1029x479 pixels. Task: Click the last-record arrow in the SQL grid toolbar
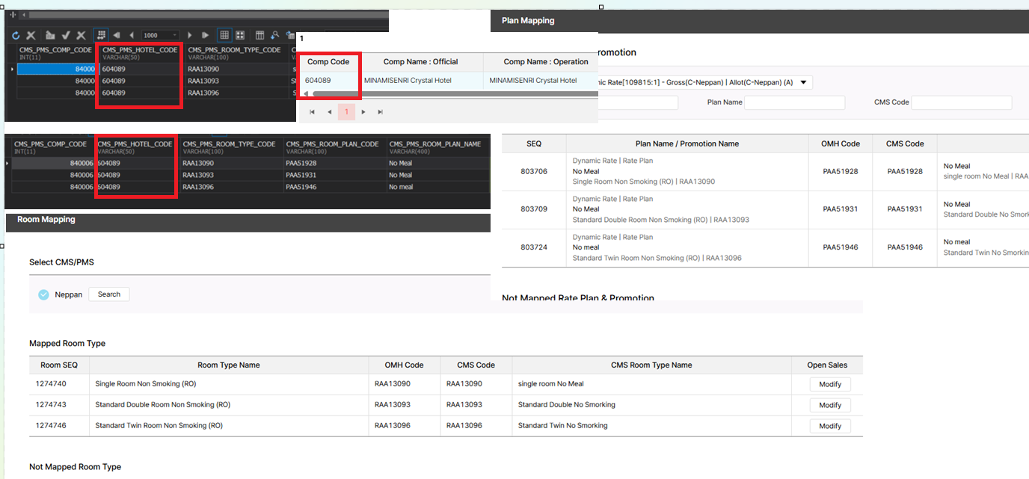205,35
